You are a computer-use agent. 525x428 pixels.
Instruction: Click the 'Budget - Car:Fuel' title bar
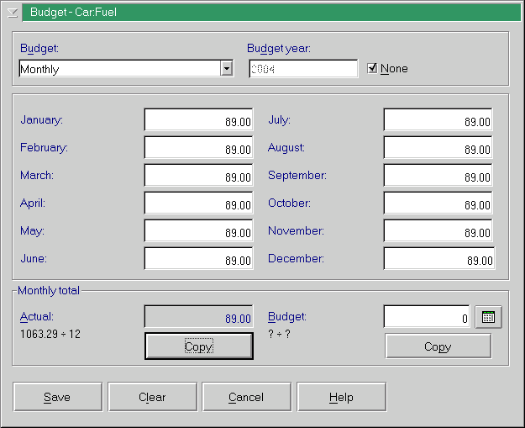(271, 13)
